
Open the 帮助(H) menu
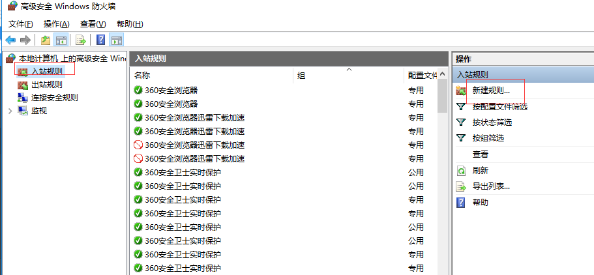tap(130, 24)
